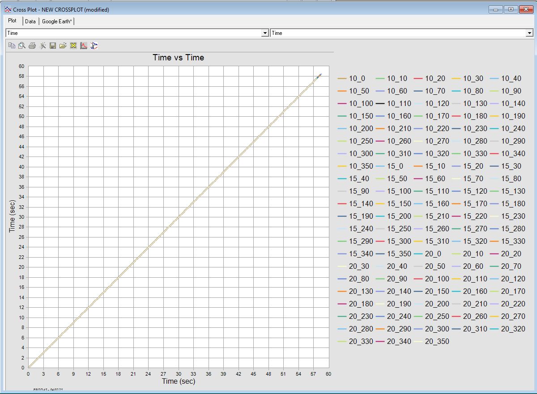Click the red curve chart icon

point(84,46)
